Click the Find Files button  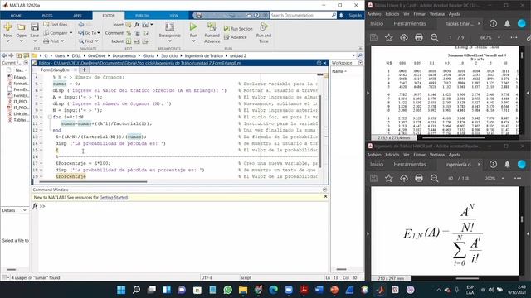pos(56,25)
